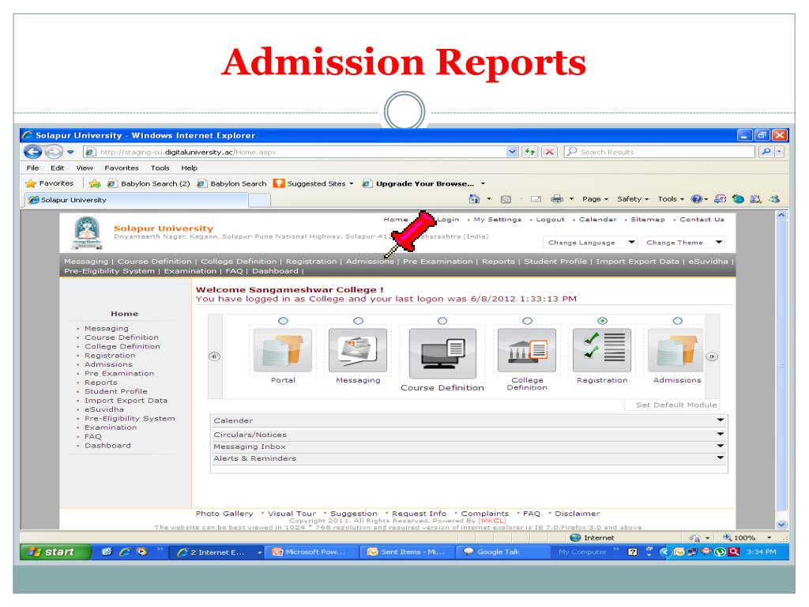Click the Logout link
Viewport: 809px width, 607px height.
[x=550, y=220]
